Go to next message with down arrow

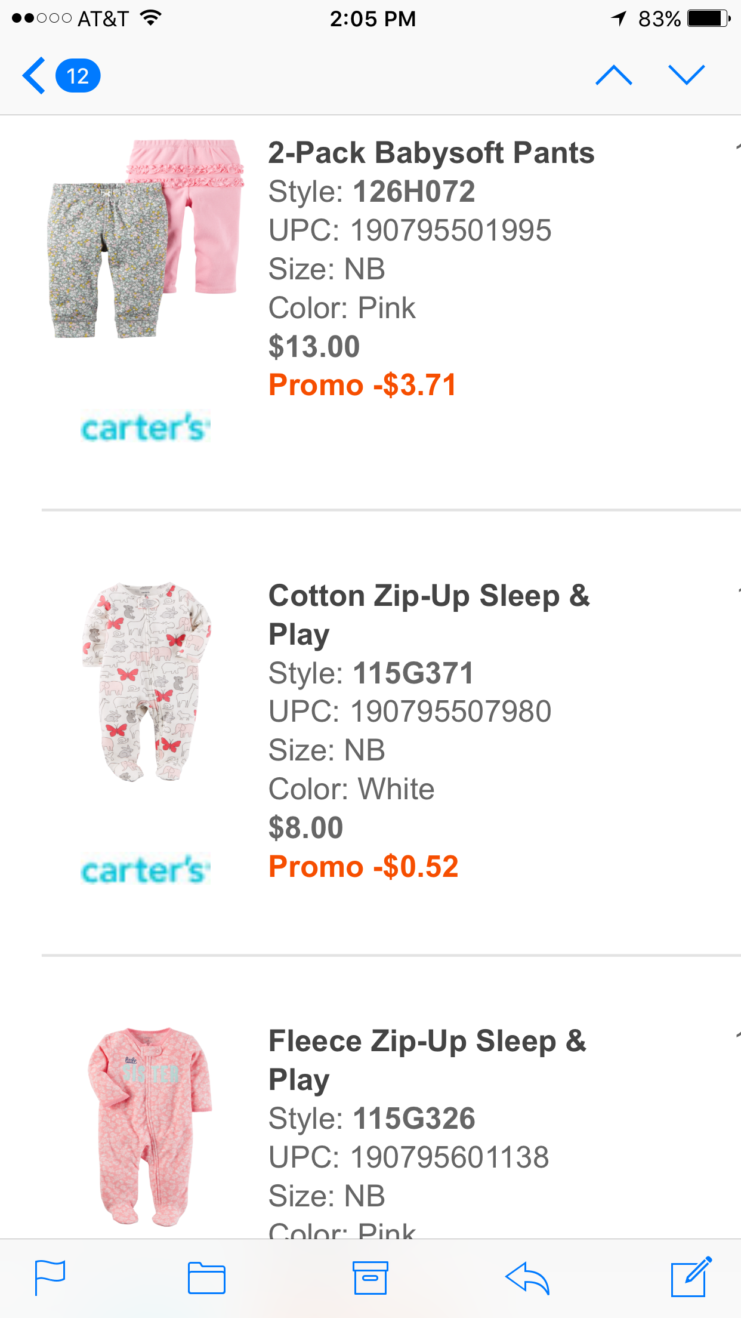(686, 76)
